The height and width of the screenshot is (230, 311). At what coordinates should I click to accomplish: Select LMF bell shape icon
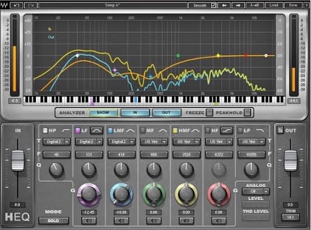[x=131, y=131]
